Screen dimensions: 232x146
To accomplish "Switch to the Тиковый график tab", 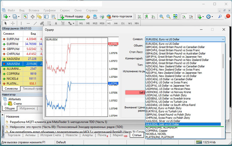I will (33, 89).
